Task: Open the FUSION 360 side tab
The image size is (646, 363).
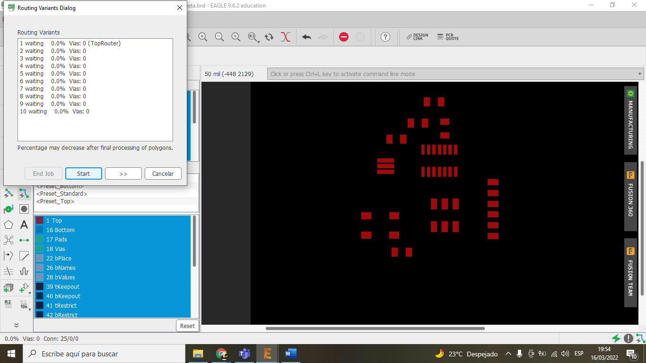Action: pos(630,196)
